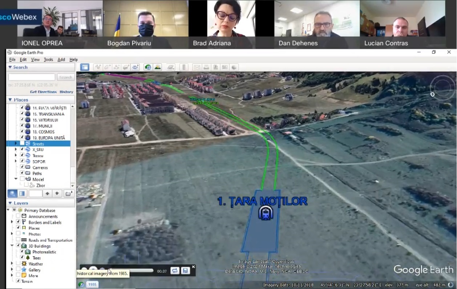Close the tour playback control bar

click(x=193, y=267)
